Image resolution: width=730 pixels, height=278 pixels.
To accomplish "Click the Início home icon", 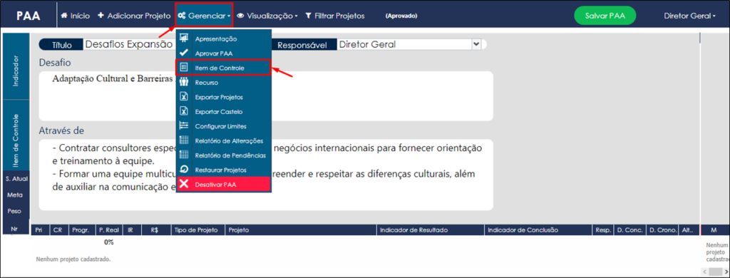I will coord(65,16).
